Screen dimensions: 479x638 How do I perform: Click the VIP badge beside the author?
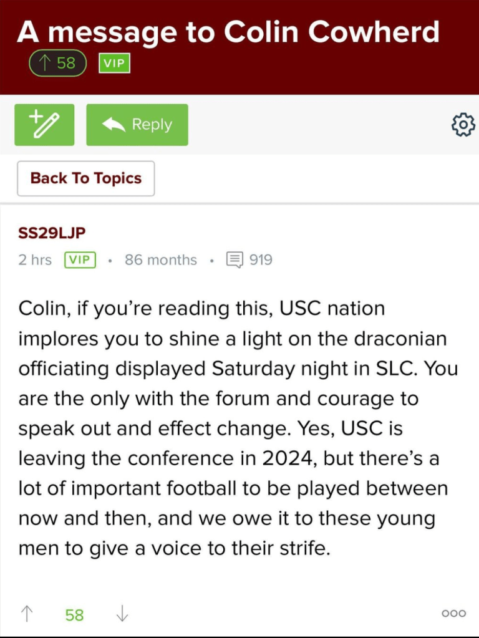[80, 260]
